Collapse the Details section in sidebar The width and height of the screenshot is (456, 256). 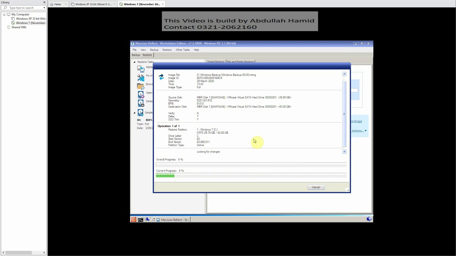pyautogui.click(x=134, y=113)
